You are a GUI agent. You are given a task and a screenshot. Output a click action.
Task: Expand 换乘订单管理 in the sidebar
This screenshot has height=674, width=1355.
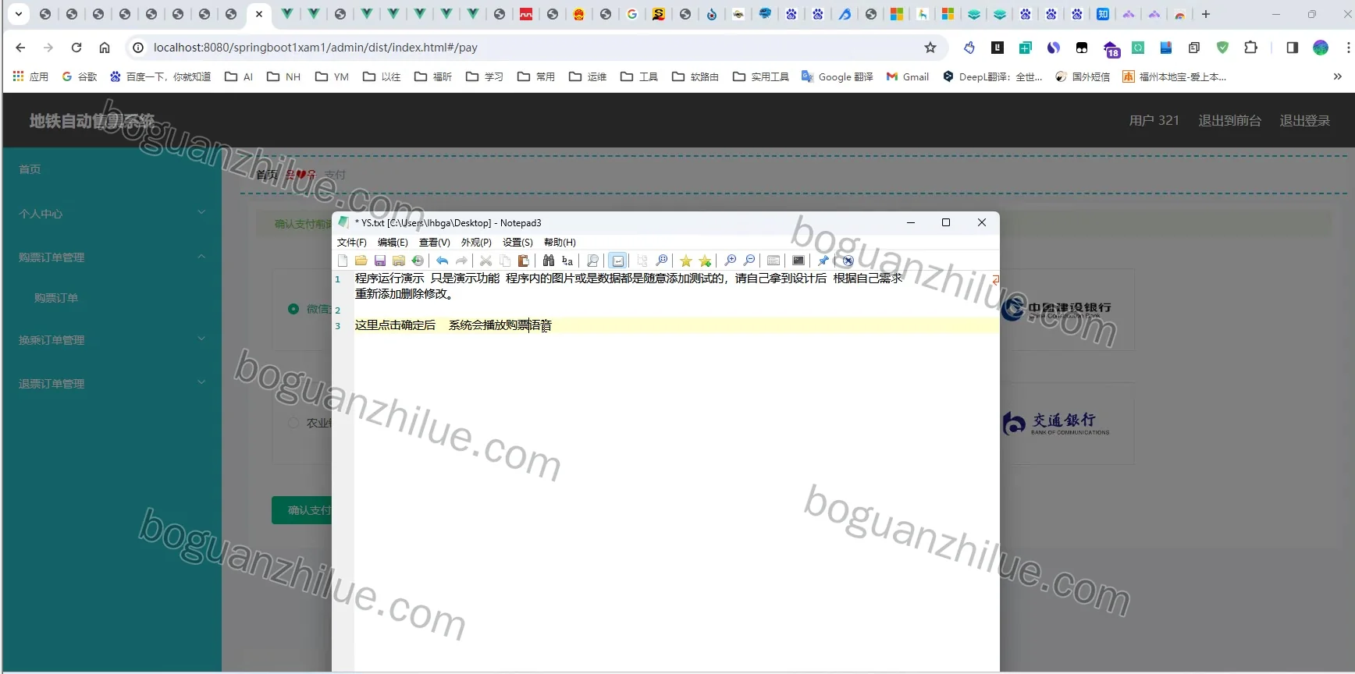[x=112, y=339]
